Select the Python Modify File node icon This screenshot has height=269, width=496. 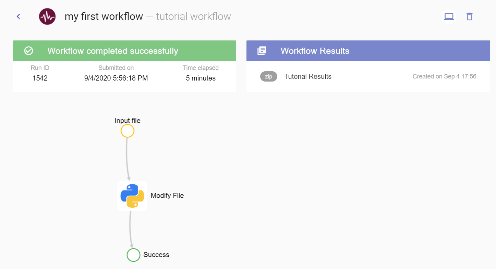click(132, 196)
